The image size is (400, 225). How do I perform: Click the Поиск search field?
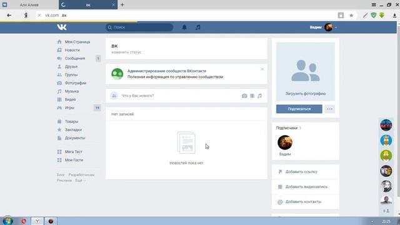click(139, 27)
